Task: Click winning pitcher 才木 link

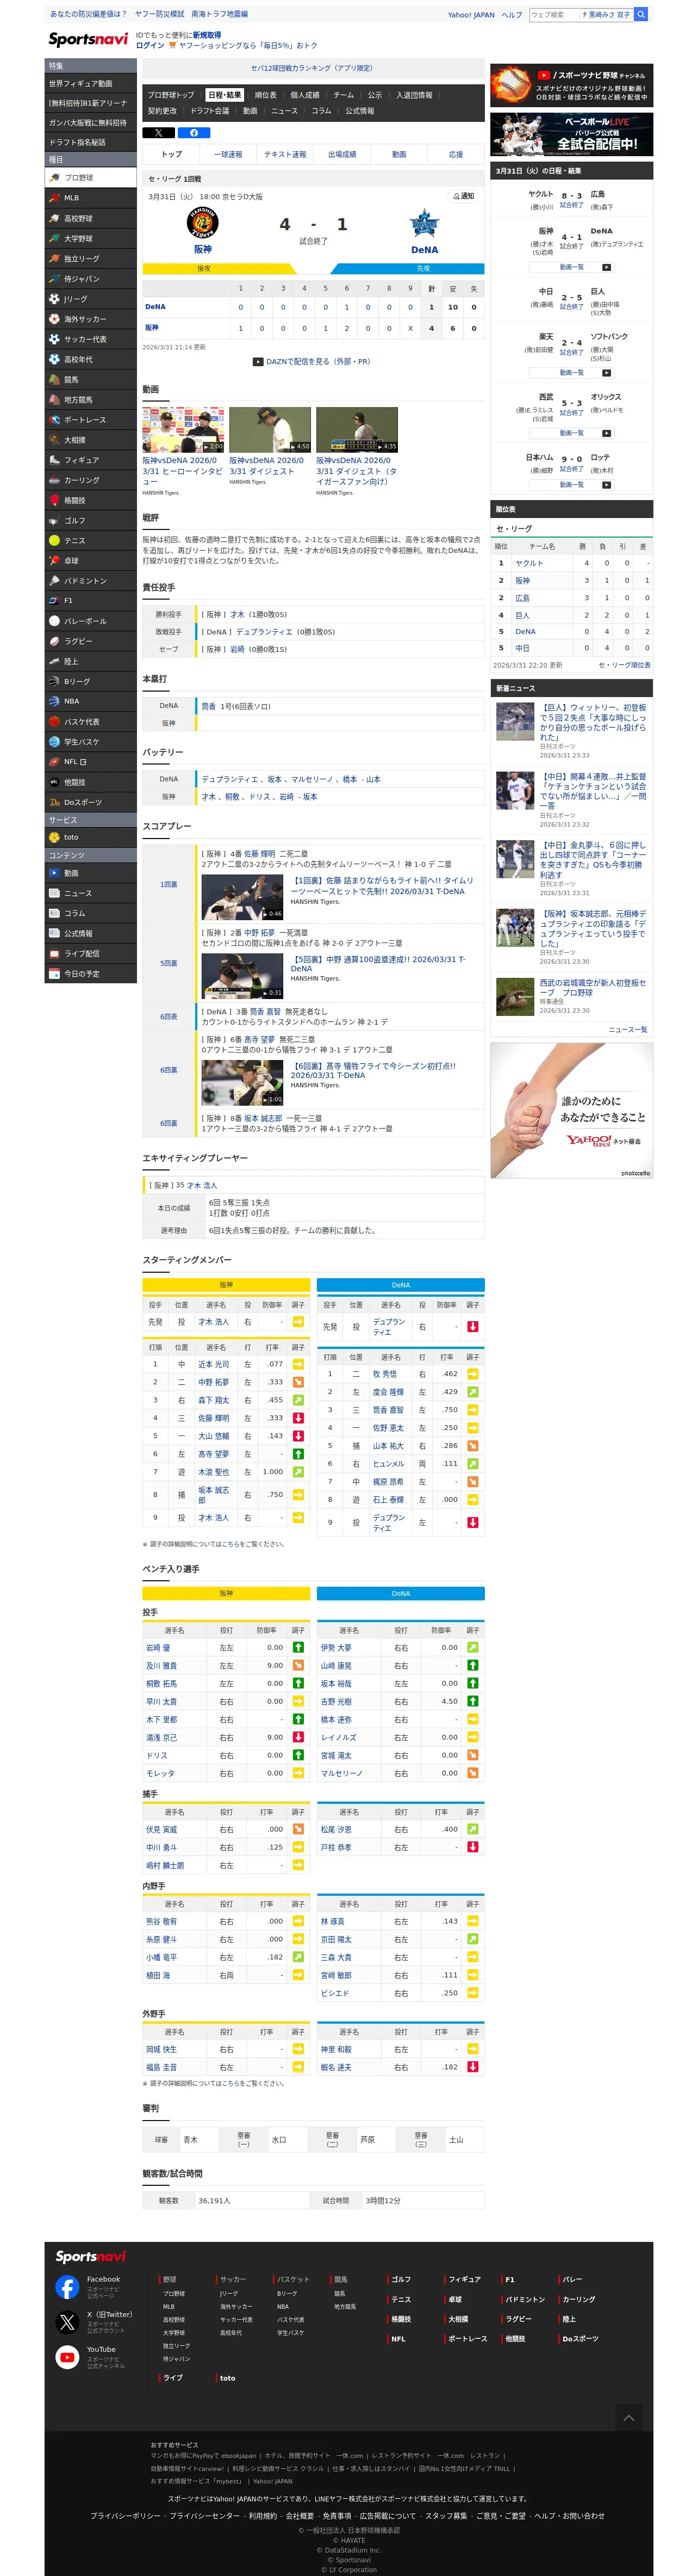Action: [x=238, y=615]
